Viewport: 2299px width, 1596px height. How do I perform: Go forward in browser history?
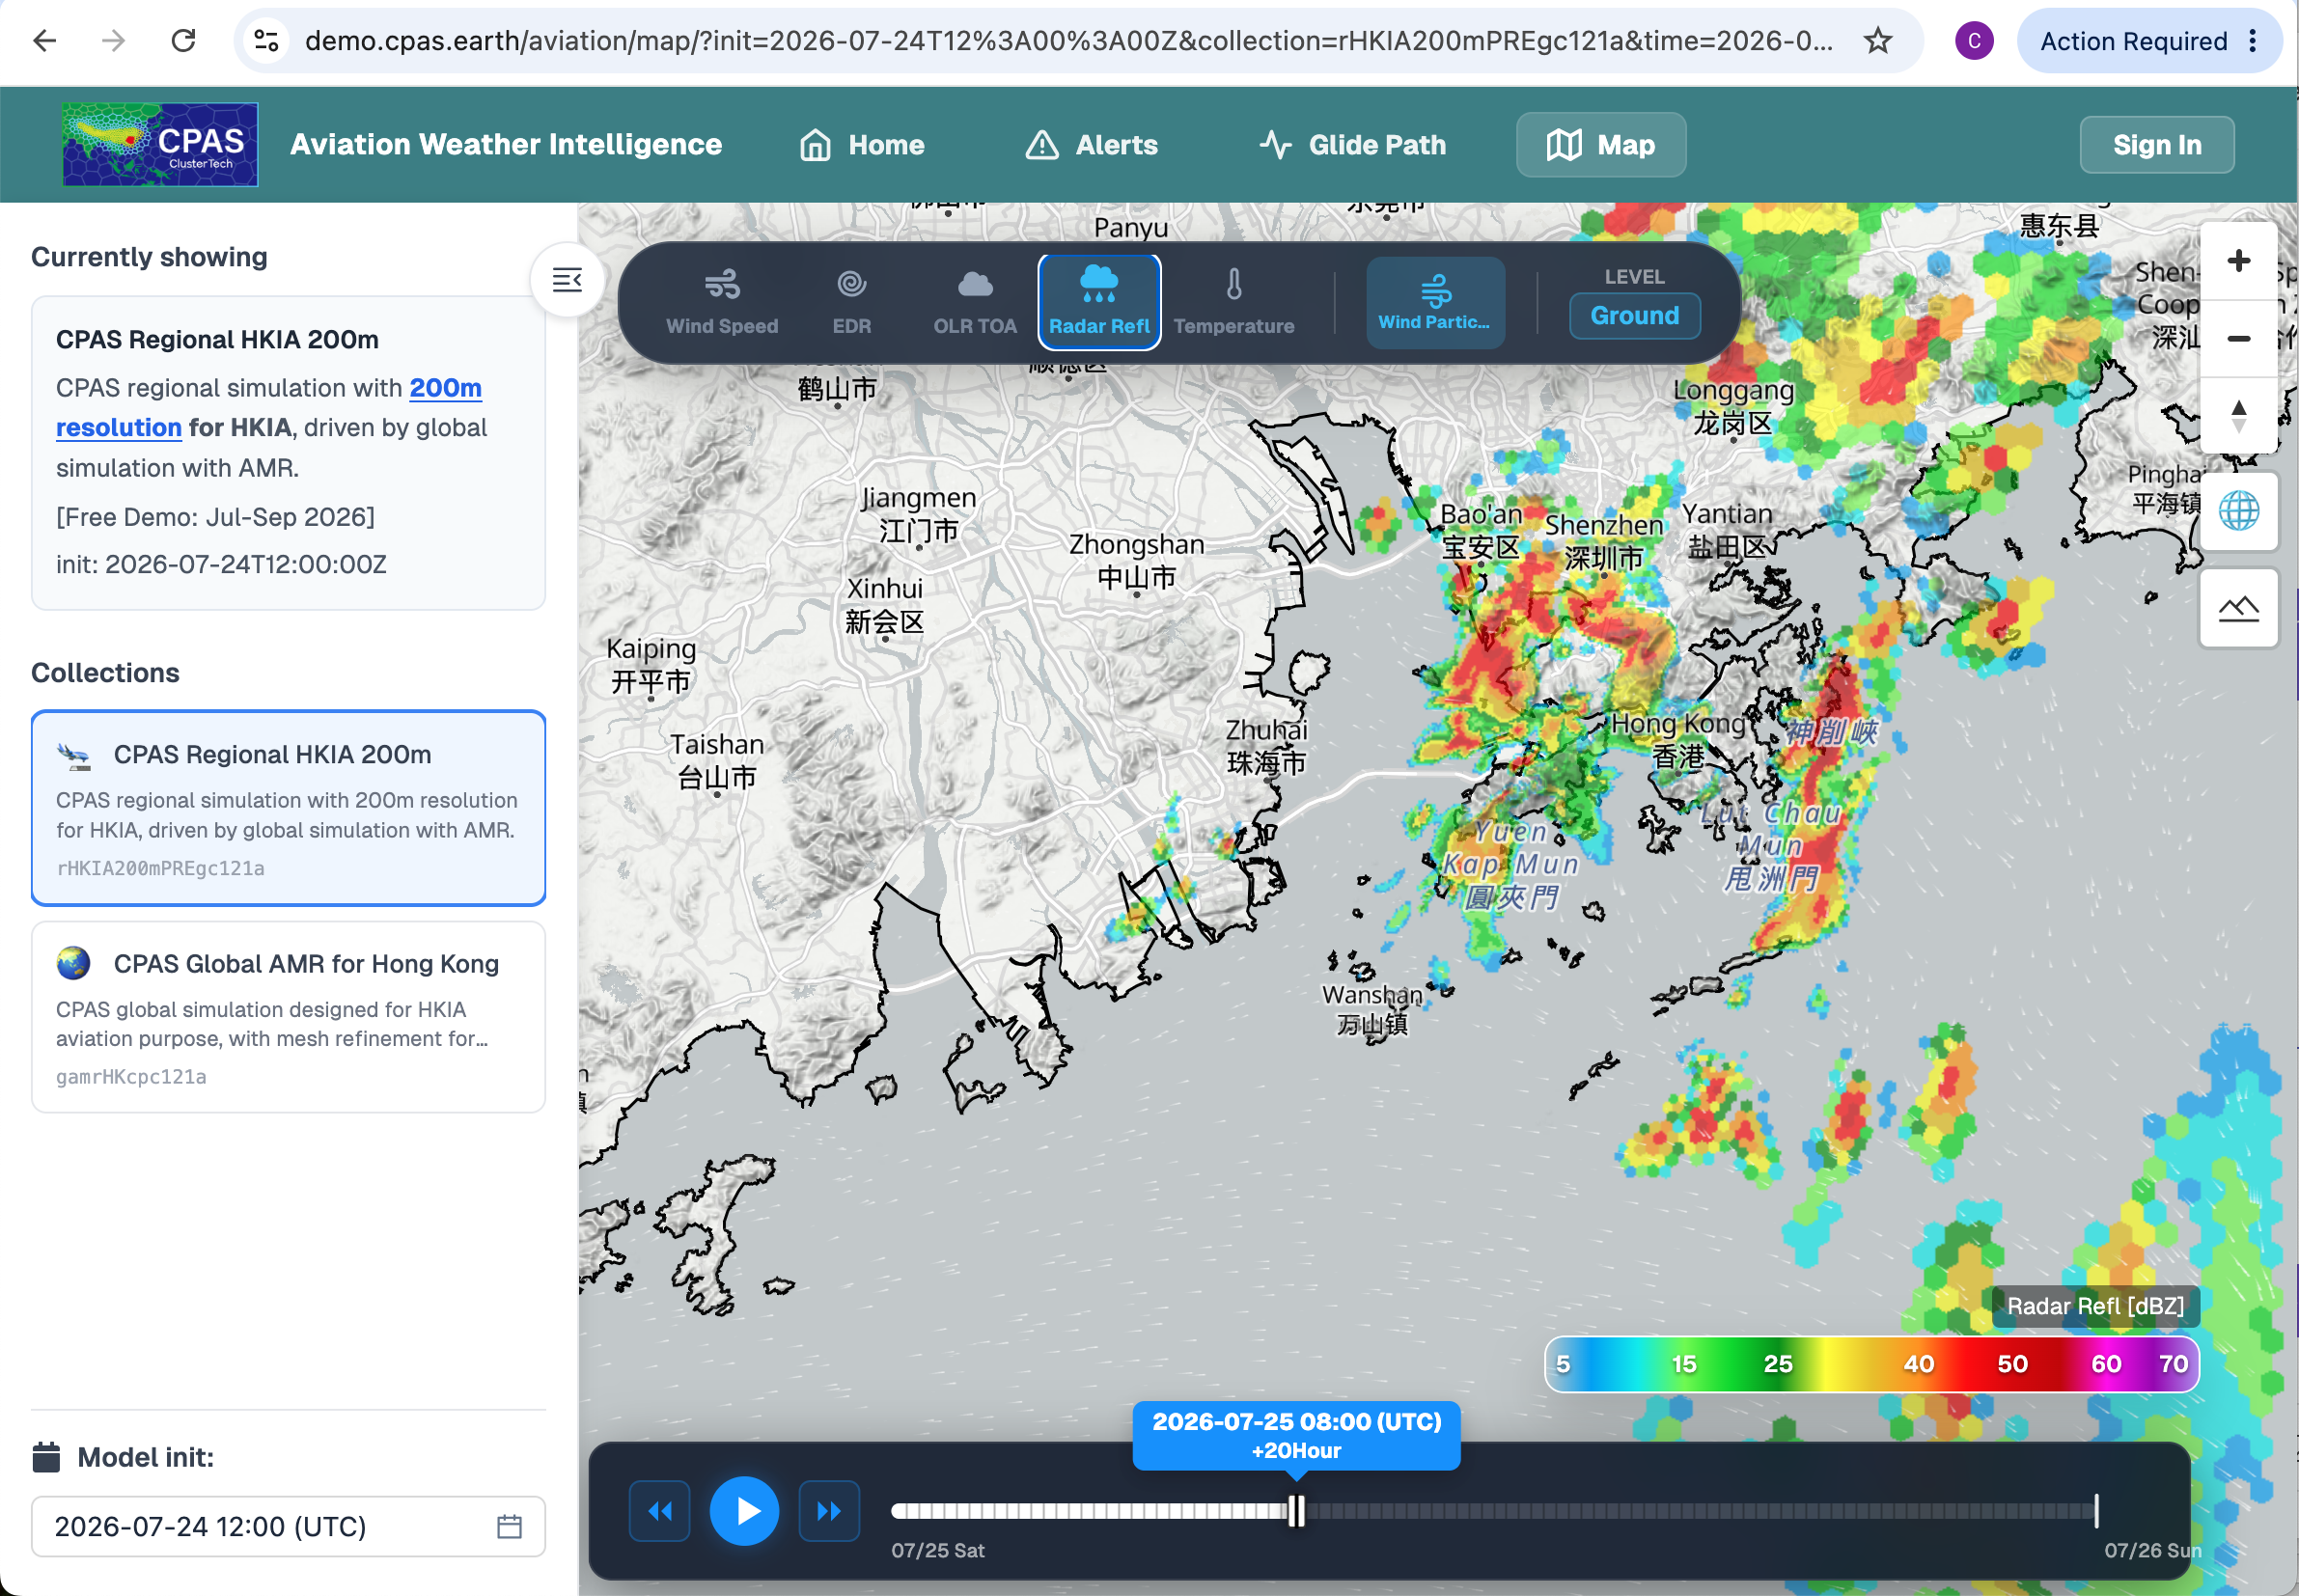114,41
